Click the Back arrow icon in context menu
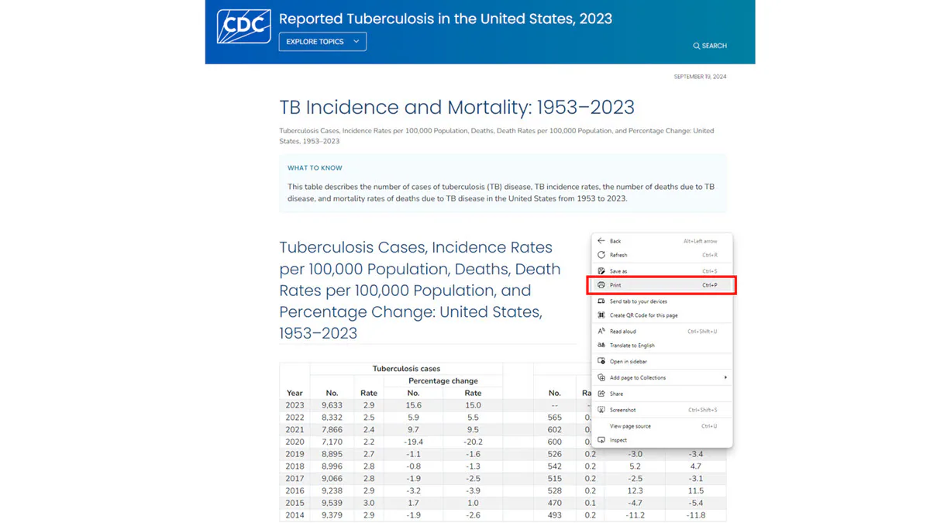 coord(601,241)
